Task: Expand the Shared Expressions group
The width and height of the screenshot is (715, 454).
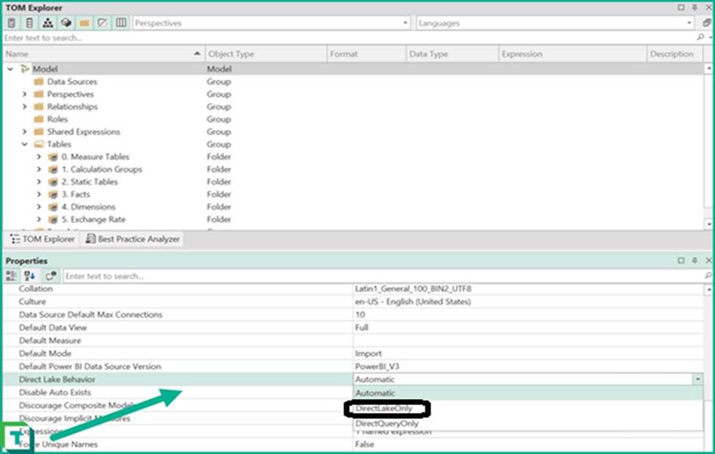Action: (25, 132)
